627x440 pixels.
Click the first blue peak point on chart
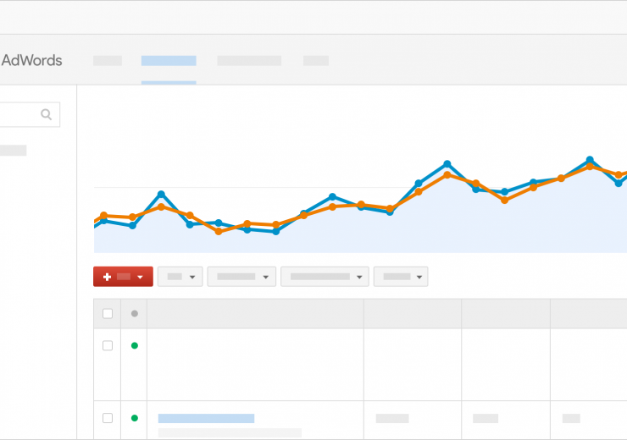[161, 195]
